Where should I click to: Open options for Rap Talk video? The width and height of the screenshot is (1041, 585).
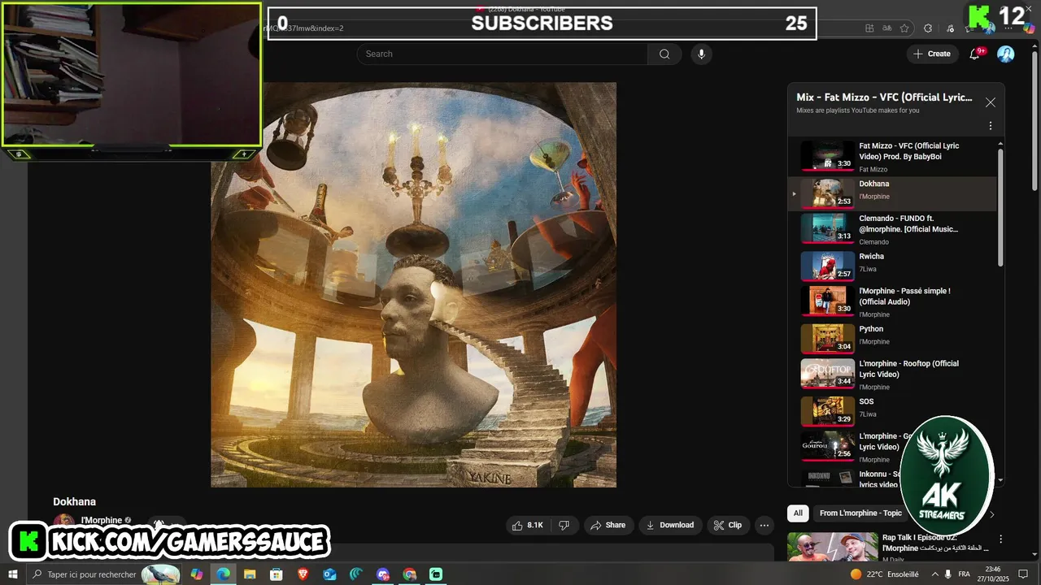coord(1001,539)
